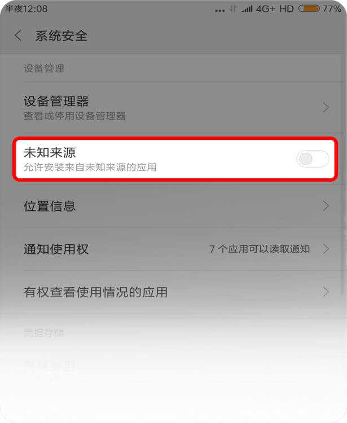Tap the data transfer arrows status icon
The height and width of the screenshot is (423, 347).
tap(233, 9)
